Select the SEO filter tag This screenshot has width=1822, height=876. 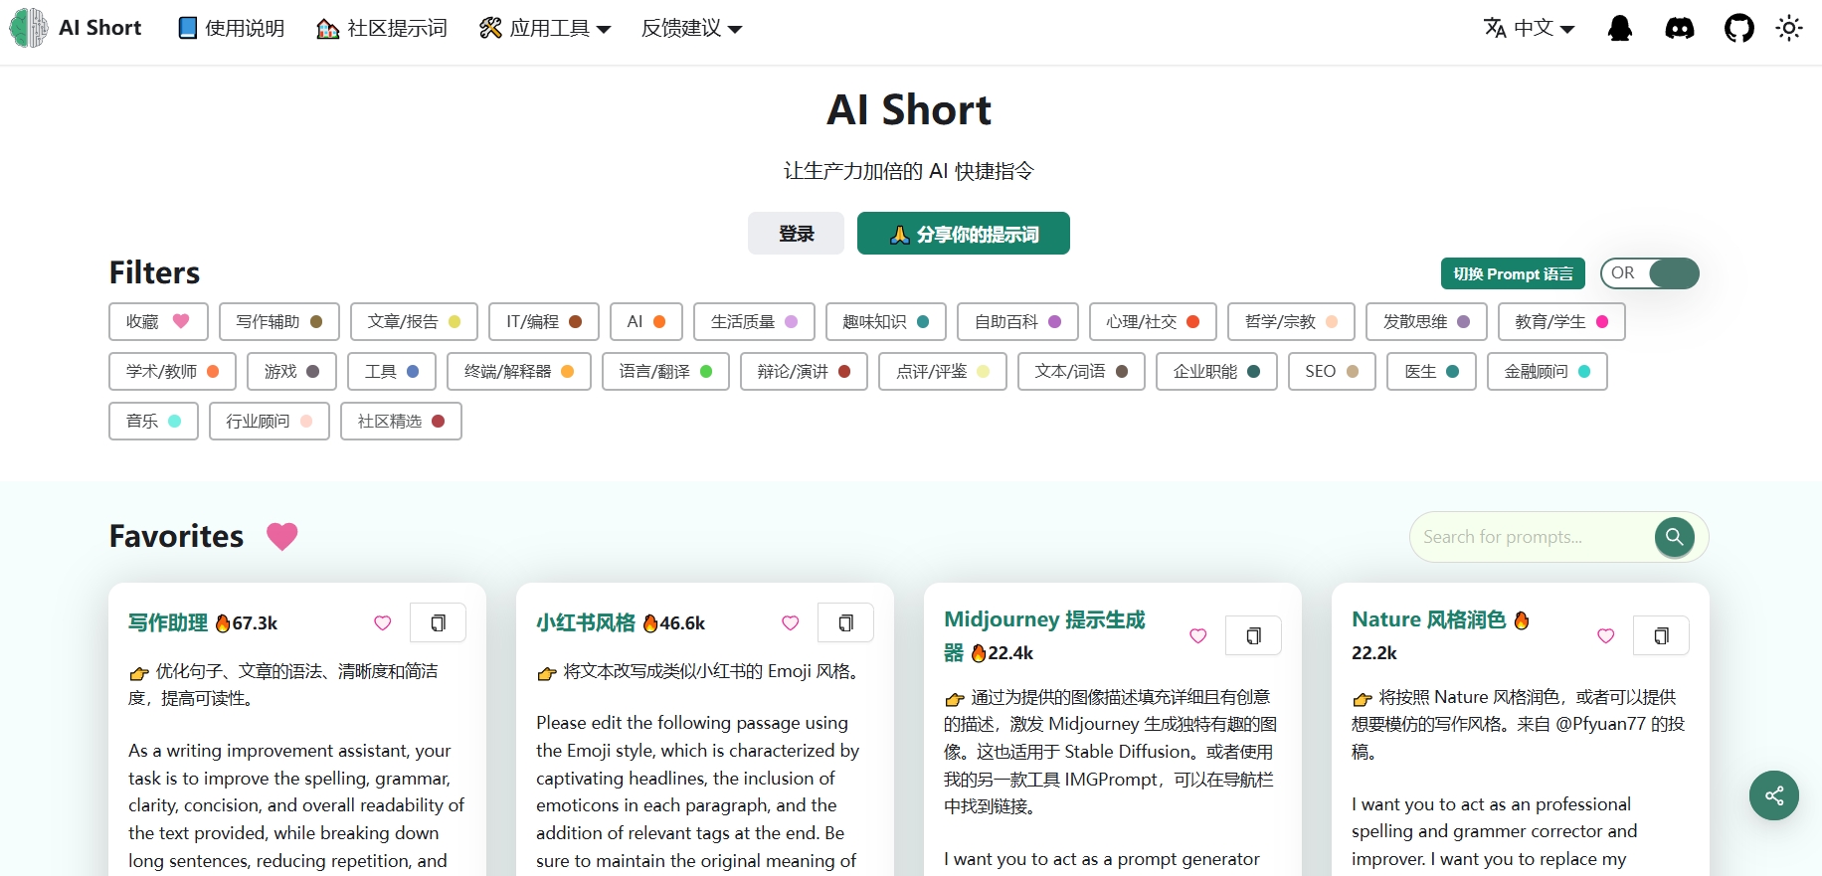[1332, 371]
